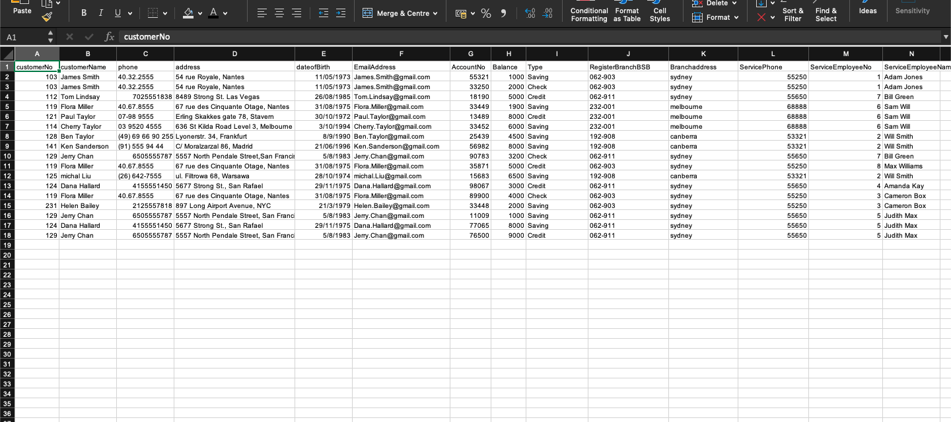Apply italic formatting to the selection

(x=100, y=12)
